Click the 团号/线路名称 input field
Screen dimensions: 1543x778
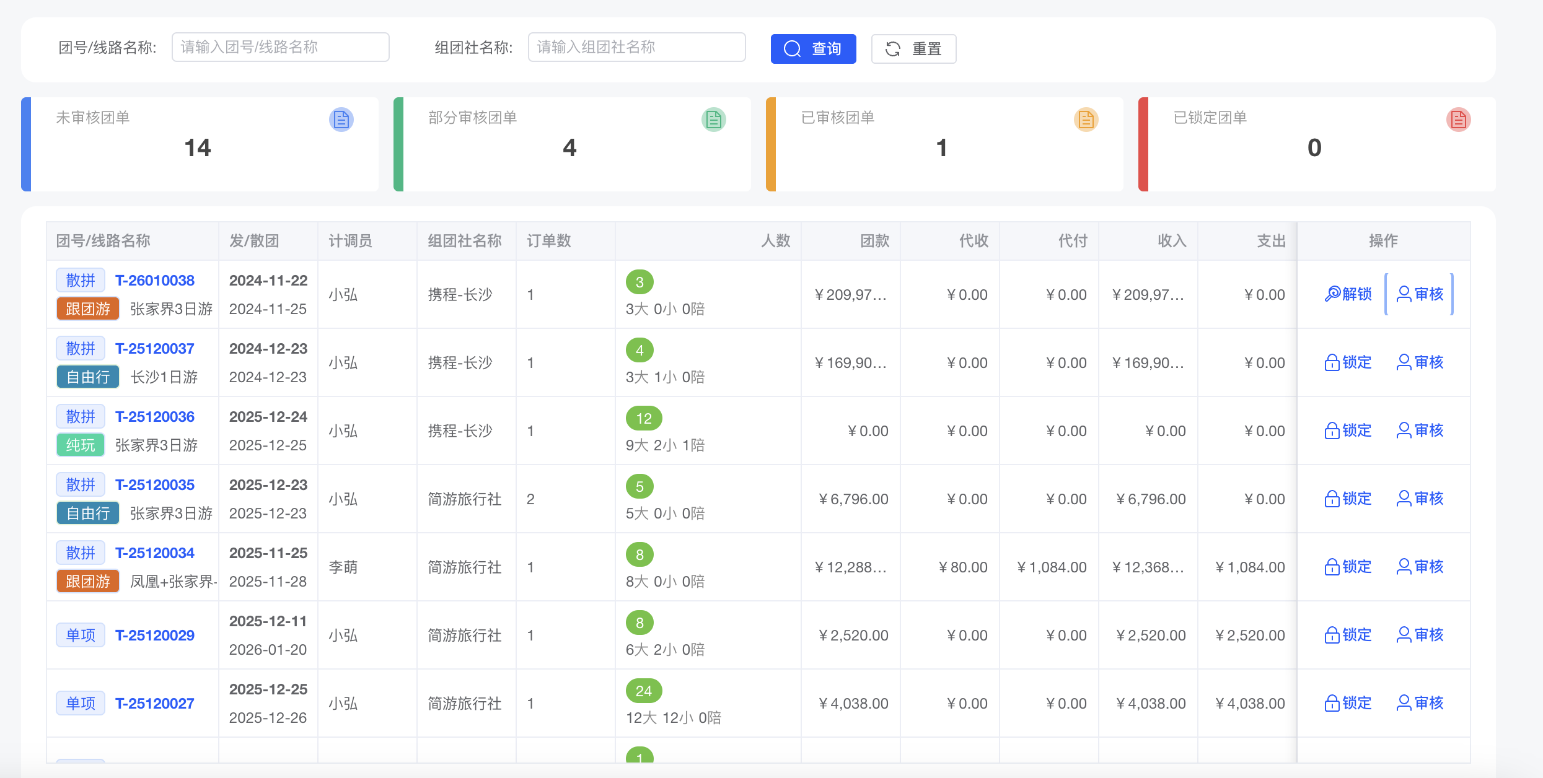(280, 46)
